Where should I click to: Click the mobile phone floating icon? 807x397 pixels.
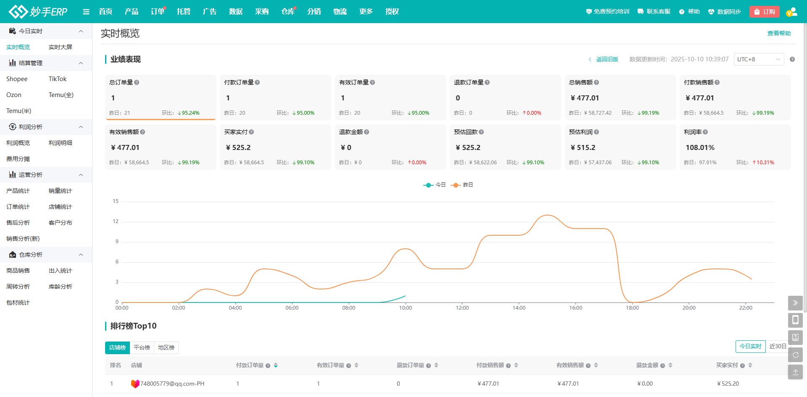(795, 320)
